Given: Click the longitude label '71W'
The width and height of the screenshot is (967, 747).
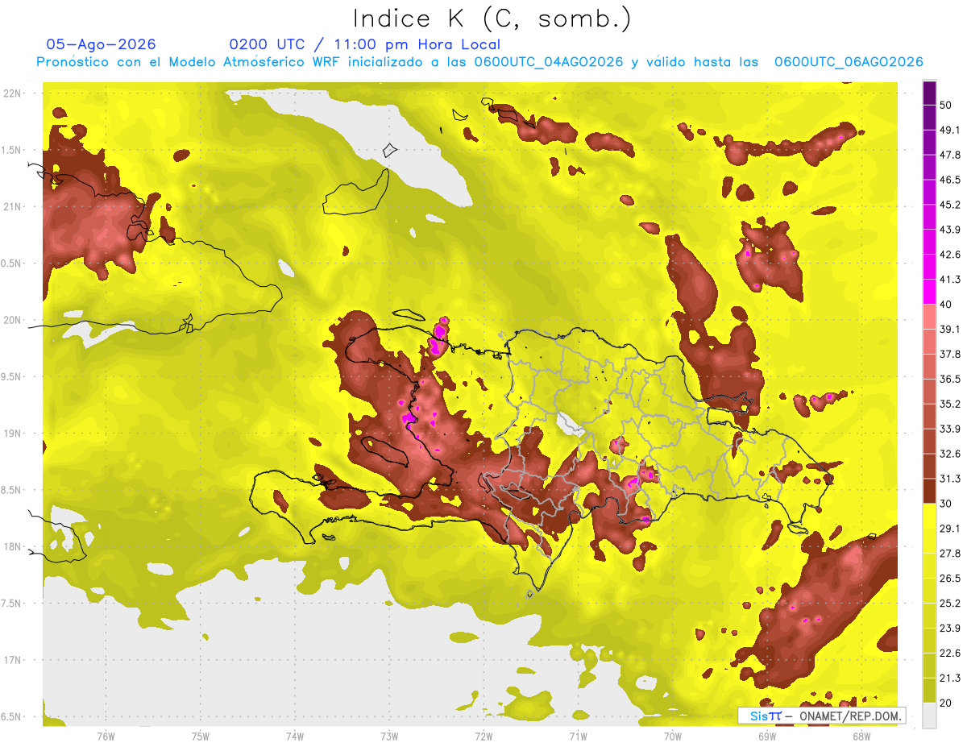Looking at the screenshot, I should 578,737.
